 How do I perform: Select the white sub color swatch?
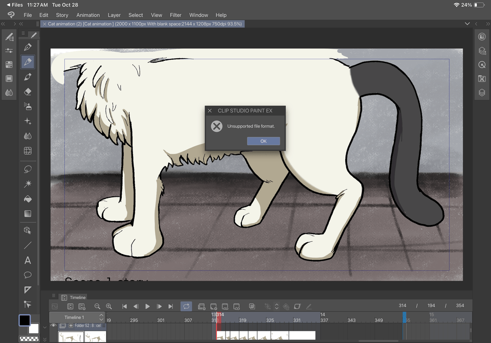click(x=34, y=328)
